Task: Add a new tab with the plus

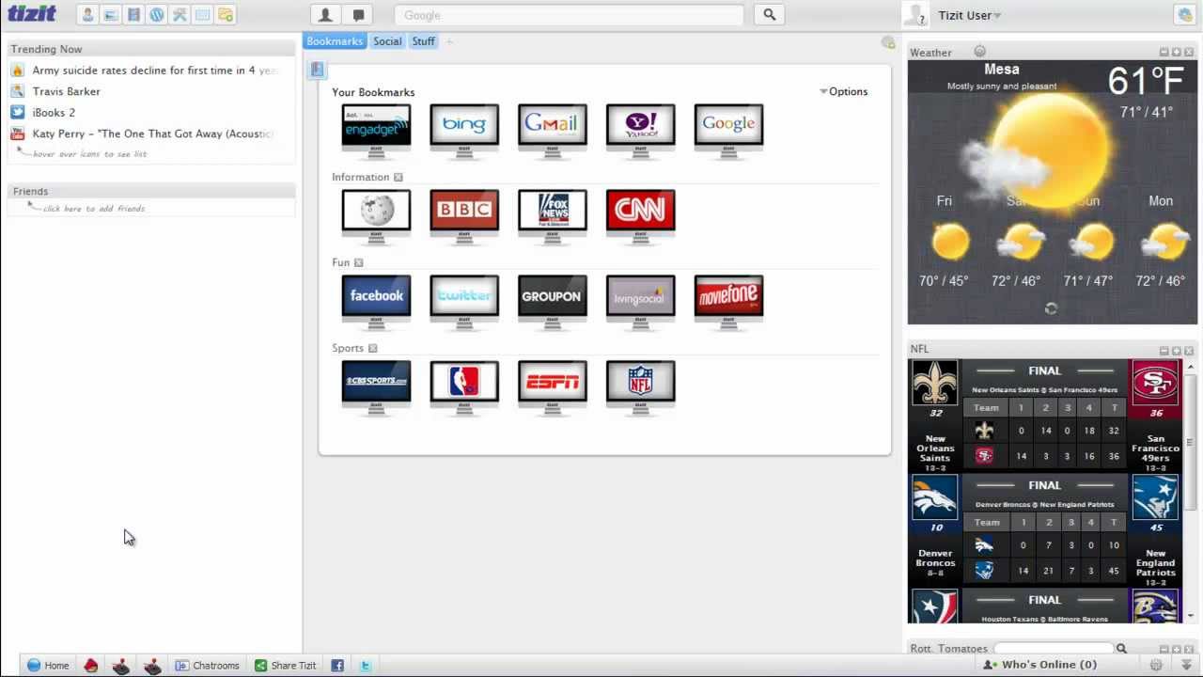Action: [449, 41]
